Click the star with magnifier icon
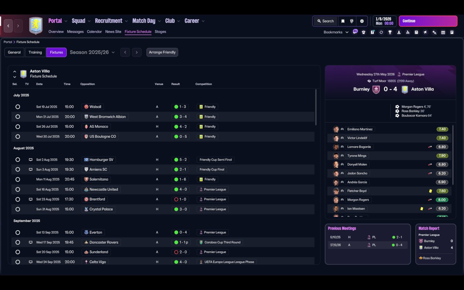464x290 pixels. coord(434,32)
